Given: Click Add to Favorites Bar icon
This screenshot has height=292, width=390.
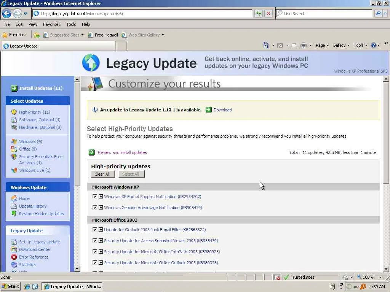Looking at the screenshot, I should tap(37, 35).
